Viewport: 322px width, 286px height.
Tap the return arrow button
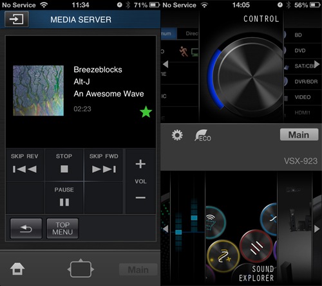coord(26,229)
